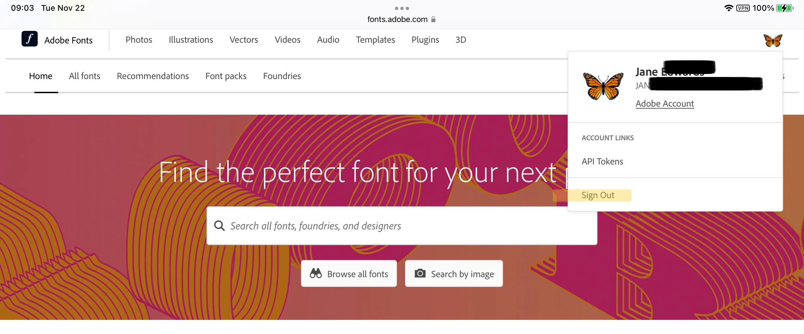Focus the search all fonts field

click(x=402, y=226)
